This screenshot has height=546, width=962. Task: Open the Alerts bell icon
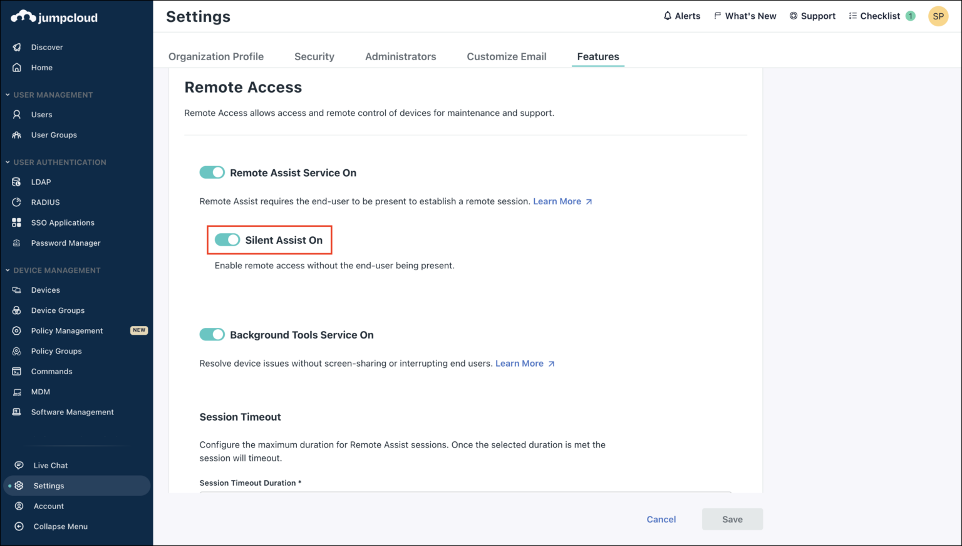click(666, 16)
